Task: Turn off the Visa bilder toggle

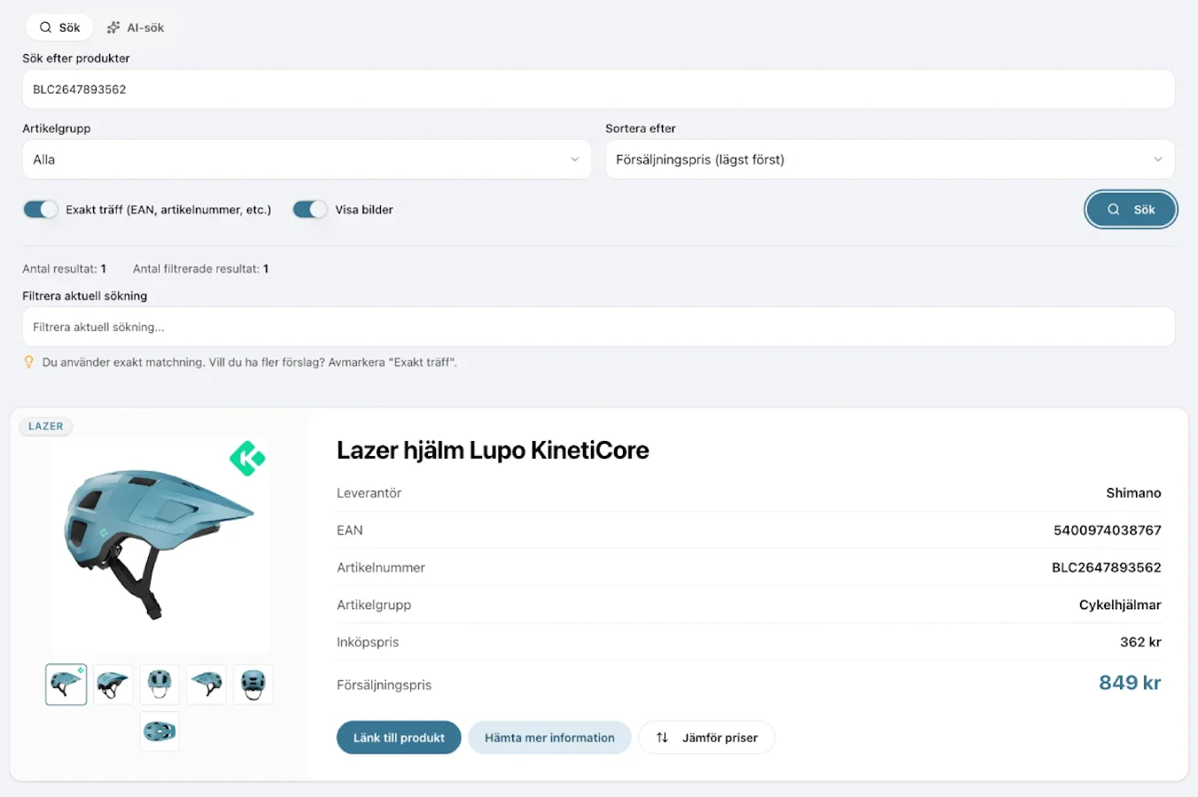Action: point(310,210)
